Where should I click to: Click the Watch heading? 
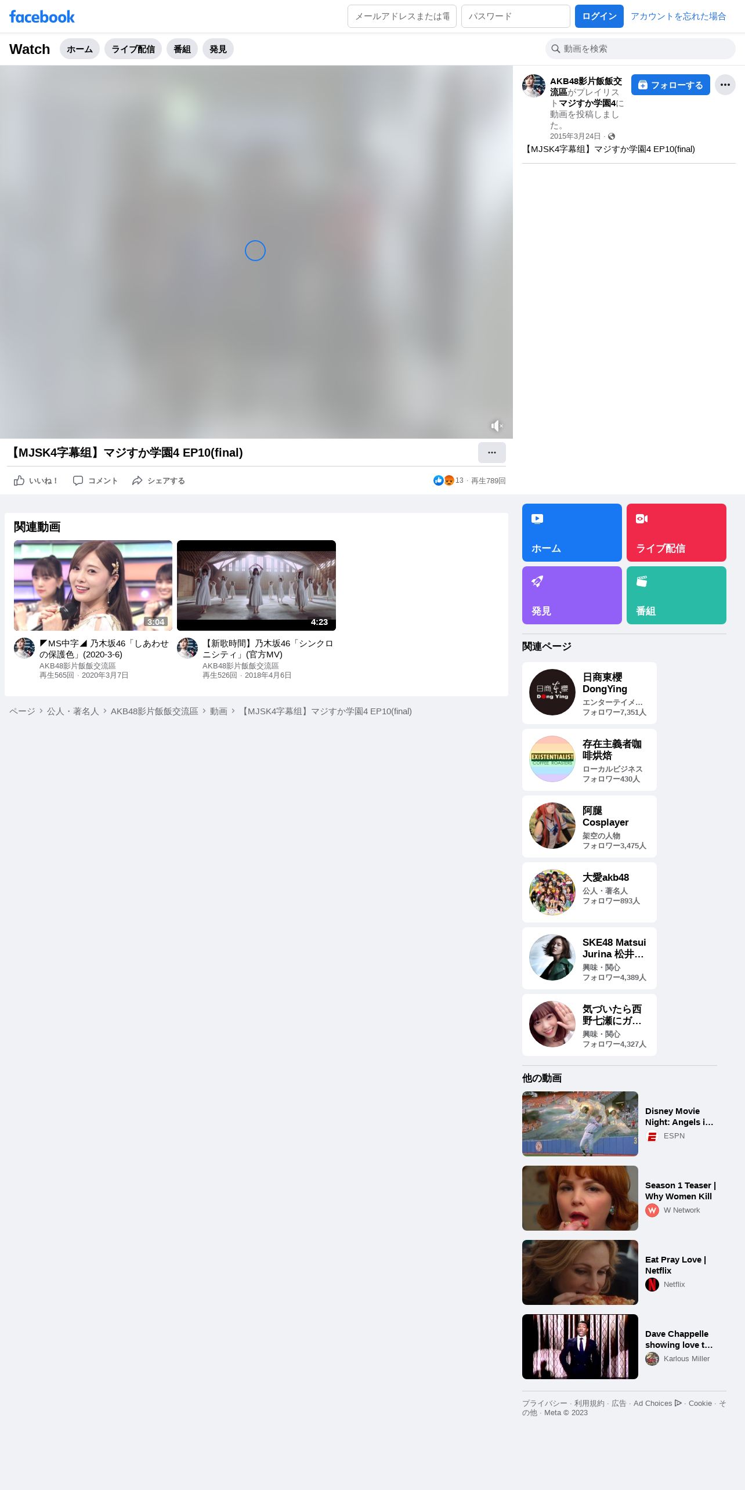[30, 49]
